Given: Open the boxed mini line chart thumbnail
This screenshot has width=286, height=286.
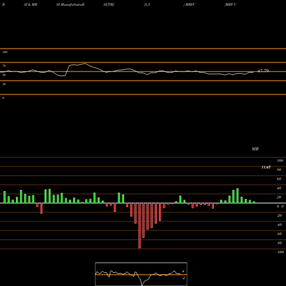Looking at the screenshot, I should pyautogui.click(x=141, y=274).
